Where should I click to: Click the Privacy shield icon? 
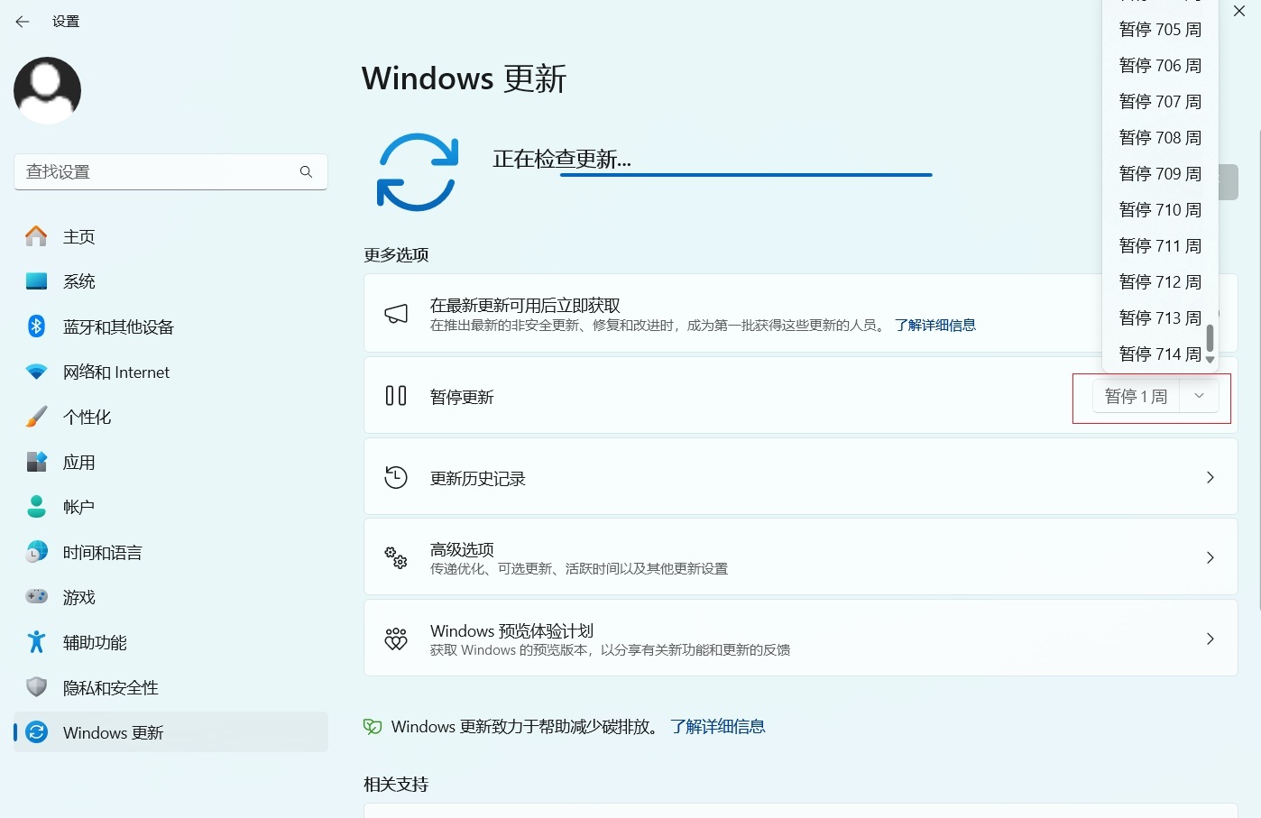click(36, 687)
